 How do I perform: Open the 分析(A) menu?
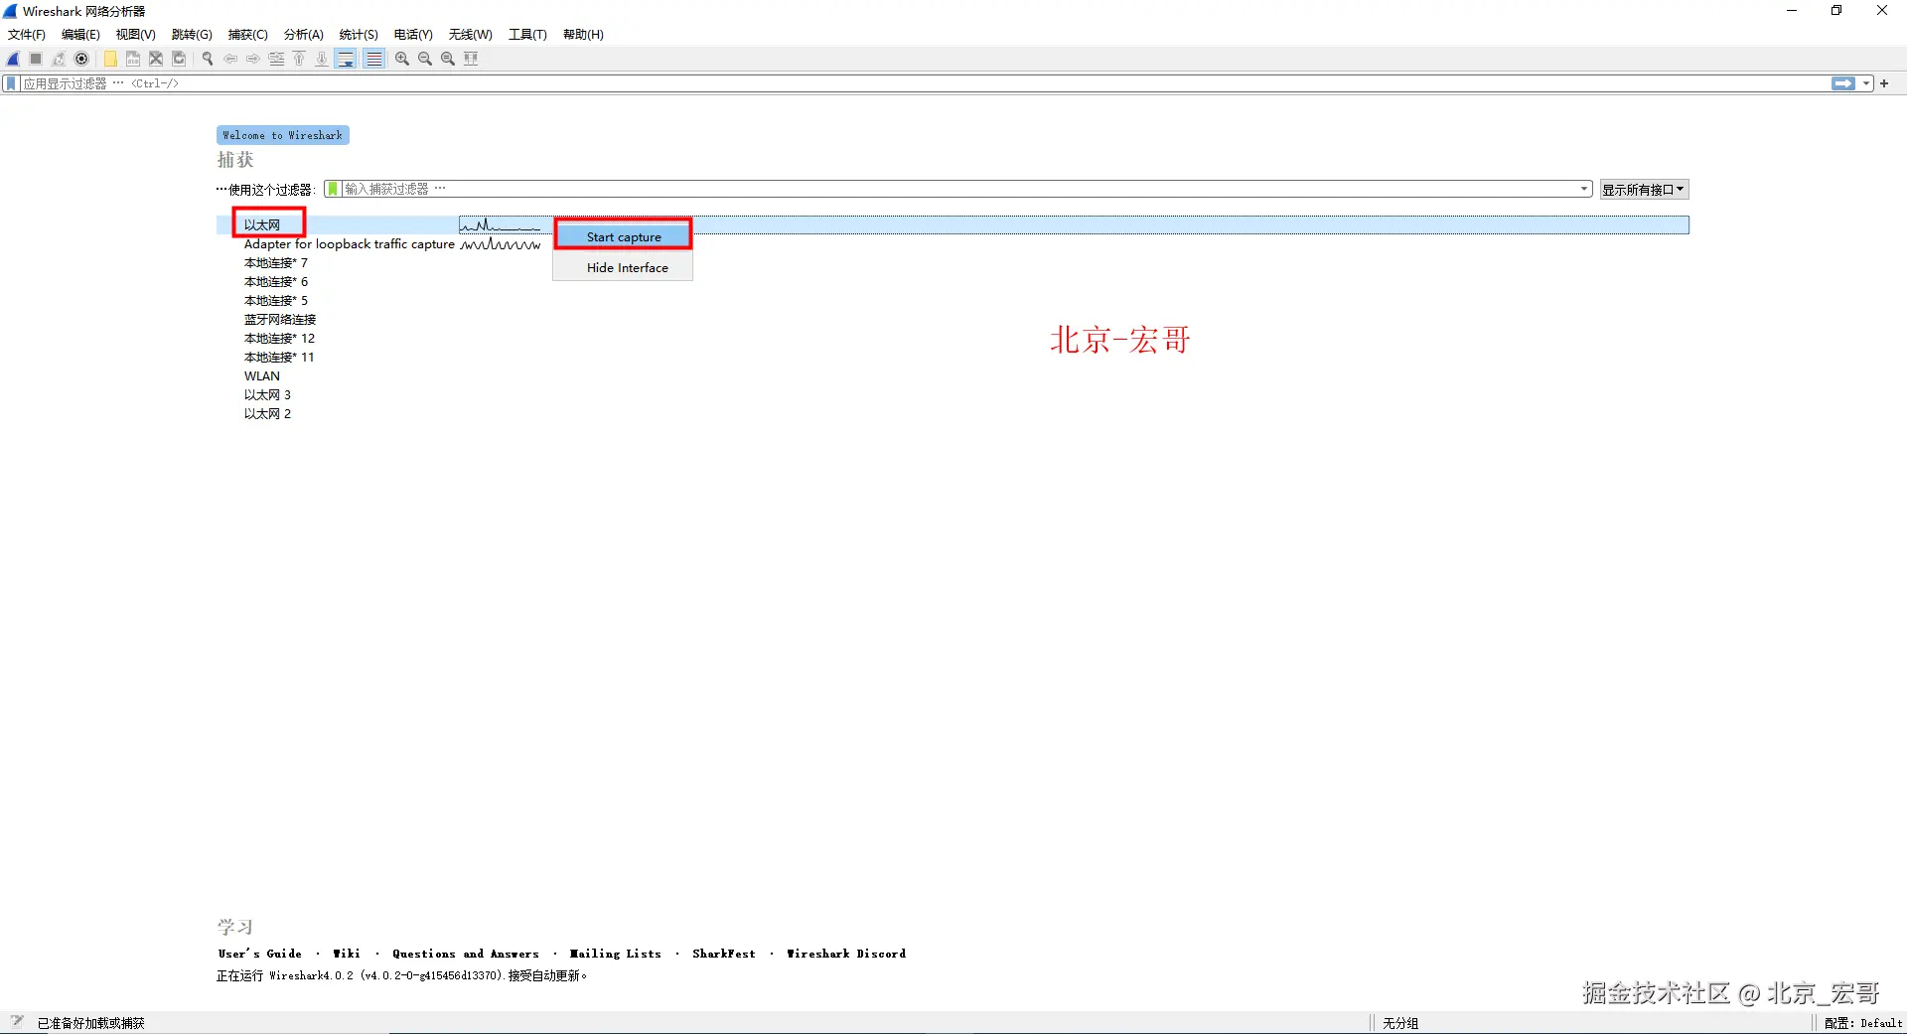(304, 35)
